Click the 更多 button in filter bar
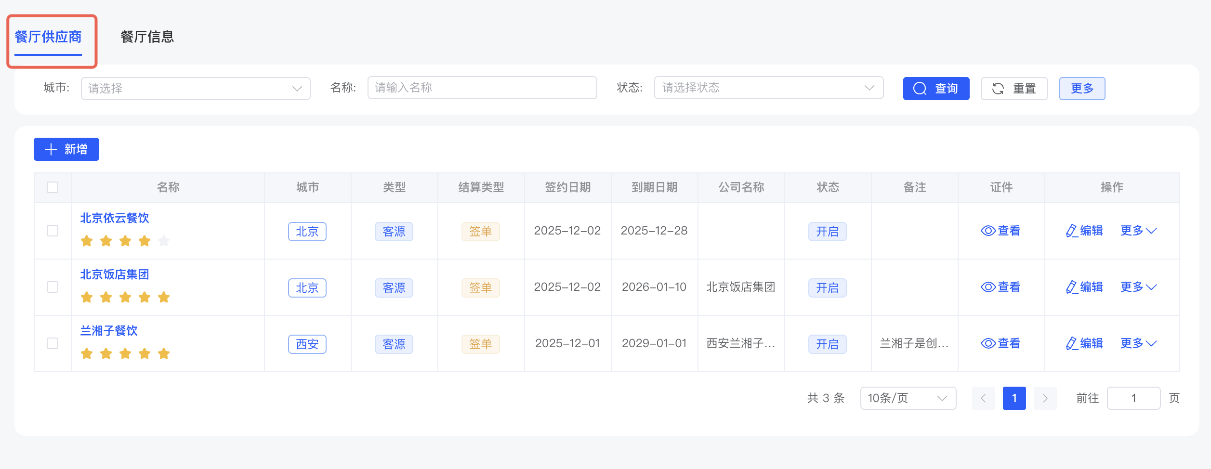The height and width of the screenshot is (469, 1211). click(1081, 89)
